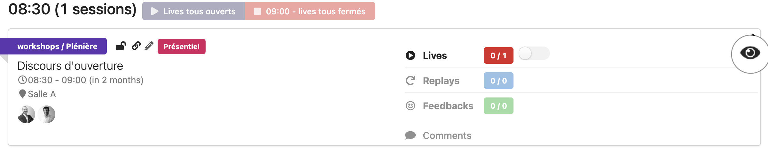768x158 pixels.
Task: Open the Discours d'ouverture session title
Action: tap(70, 66)
